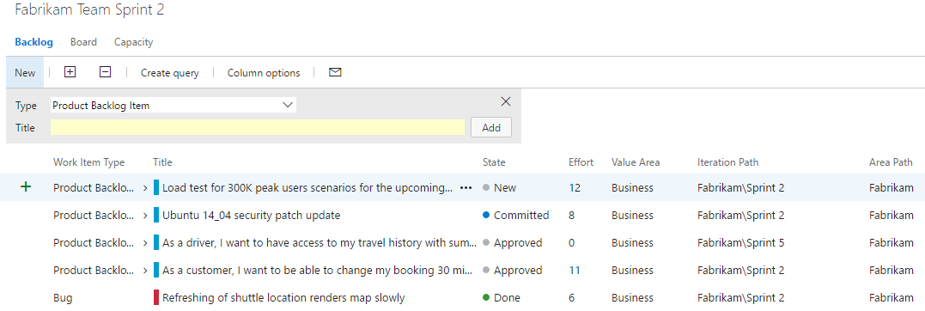Expand the Load test backlog item
Screen dimensions: 925x311
(x=146, y=187)
